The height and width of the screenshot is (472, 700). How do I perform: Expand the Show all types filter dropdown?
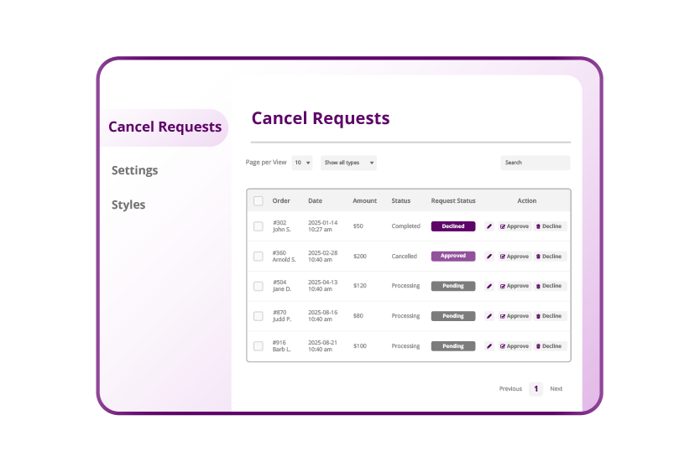coord(348,163)
